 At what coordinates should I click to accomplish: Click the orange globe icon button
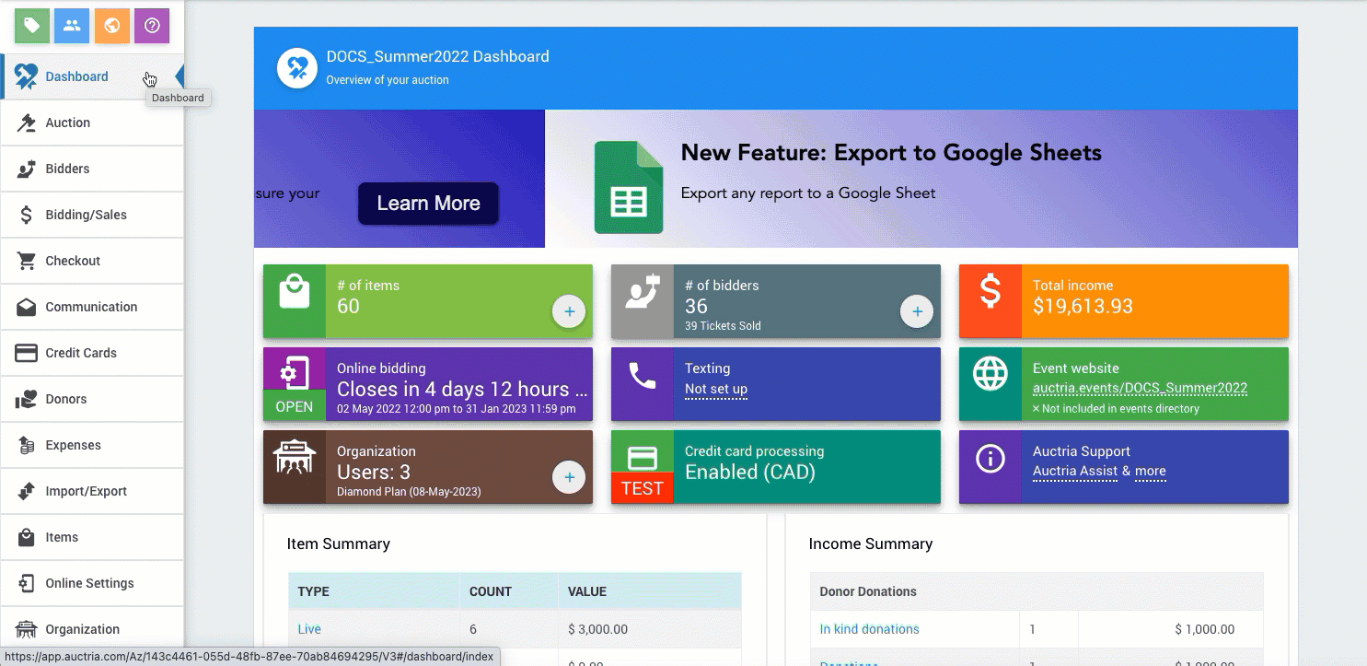(x=111, y=26)
